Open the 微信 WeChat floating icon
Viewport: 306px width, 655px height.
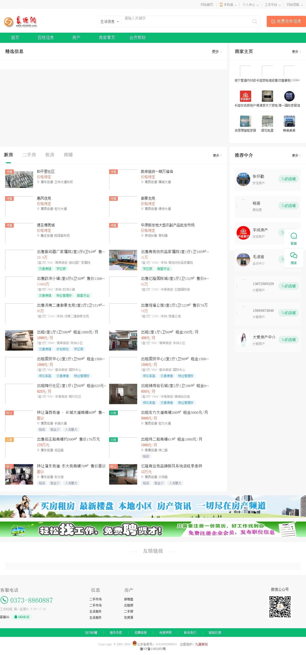coord(294,258)
